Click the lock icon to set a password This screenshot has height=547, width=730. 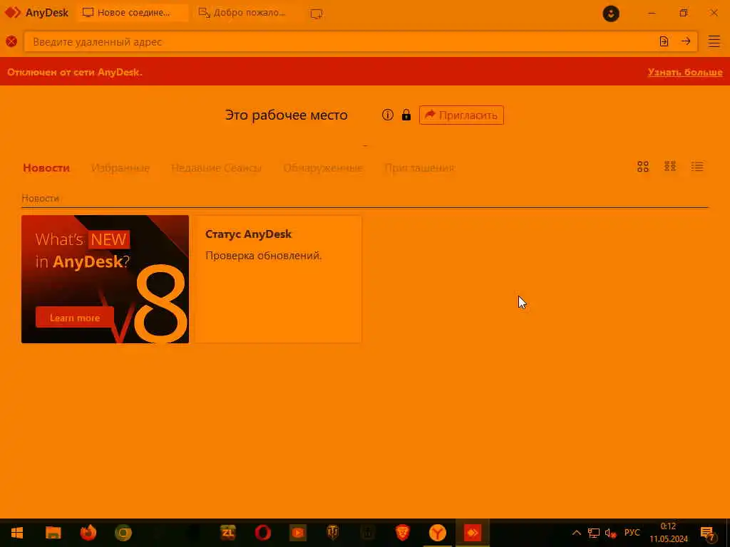coord(406,115)
